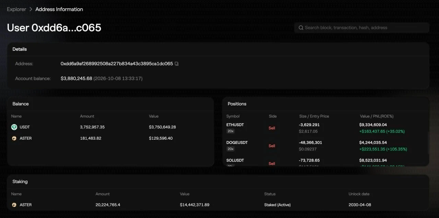Select the full address 0xdd6a9af2...dc065
Screen dimensions: 439x218
(x=117, y=64)
